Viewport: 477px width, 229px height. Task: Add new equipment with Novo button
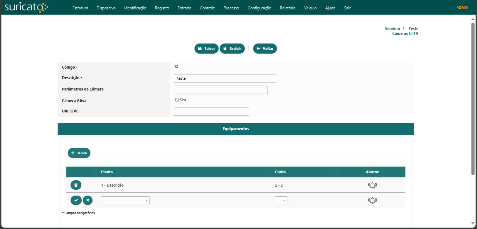click(x=79, y=153)
